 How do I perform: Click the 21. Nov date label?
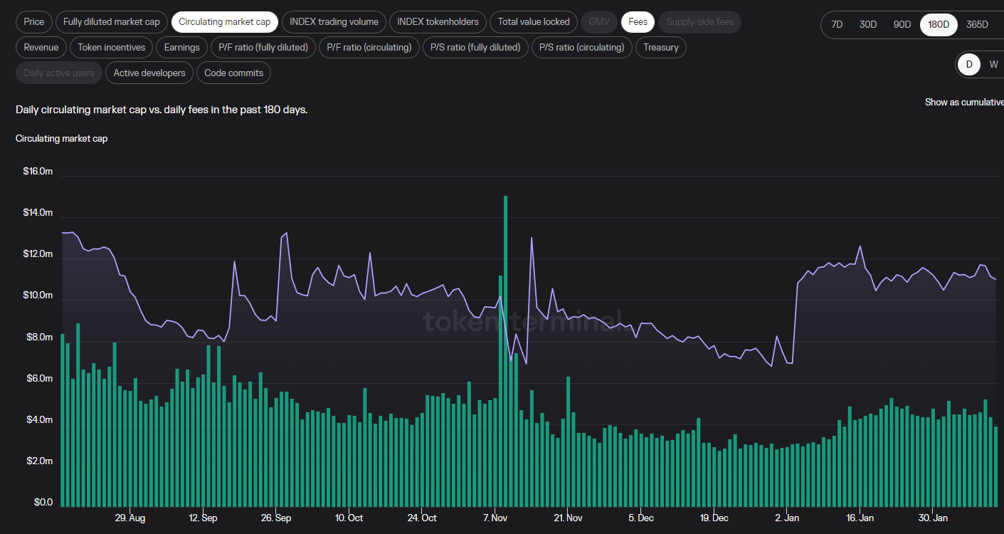[x=569, y=518]
